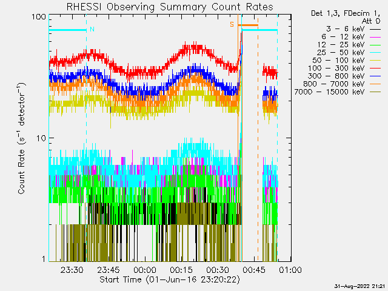Click the 'Att 0' attenuator label

pyautogui.click(x=371, y=21)
